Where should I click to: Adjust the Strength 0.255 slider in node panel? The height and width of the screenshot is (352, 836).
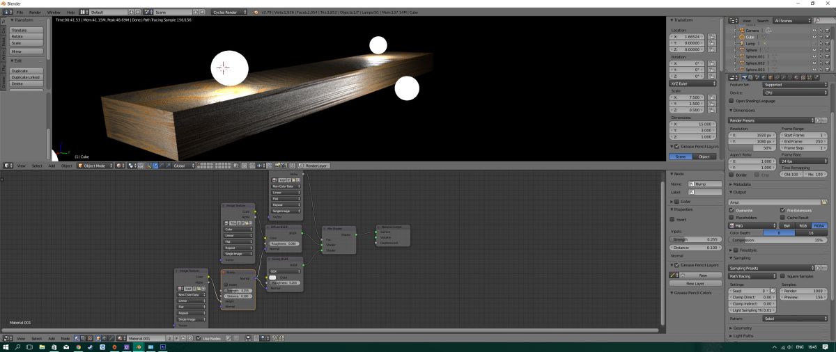pos(694,239)
